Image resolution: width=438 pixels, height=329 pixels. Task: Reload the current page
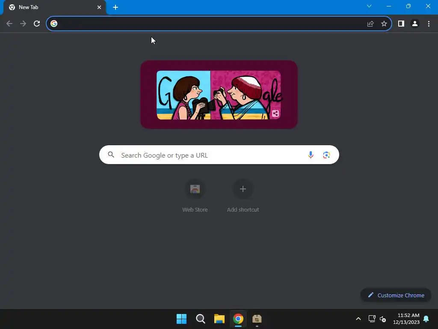pyautogui.click(x=37, y=24)
